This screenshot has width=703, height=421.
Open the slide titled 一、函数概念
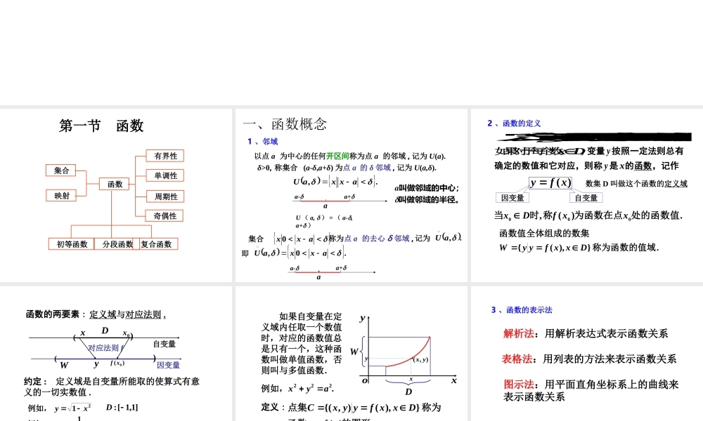point(351,195)
